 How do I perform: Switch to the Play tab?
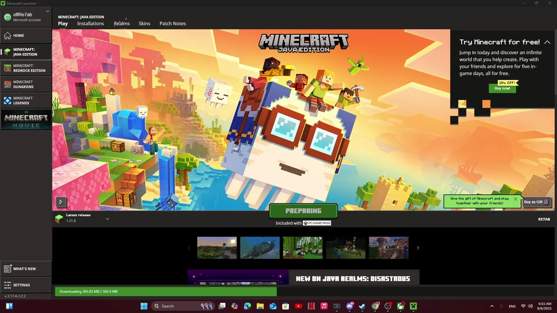63,23
